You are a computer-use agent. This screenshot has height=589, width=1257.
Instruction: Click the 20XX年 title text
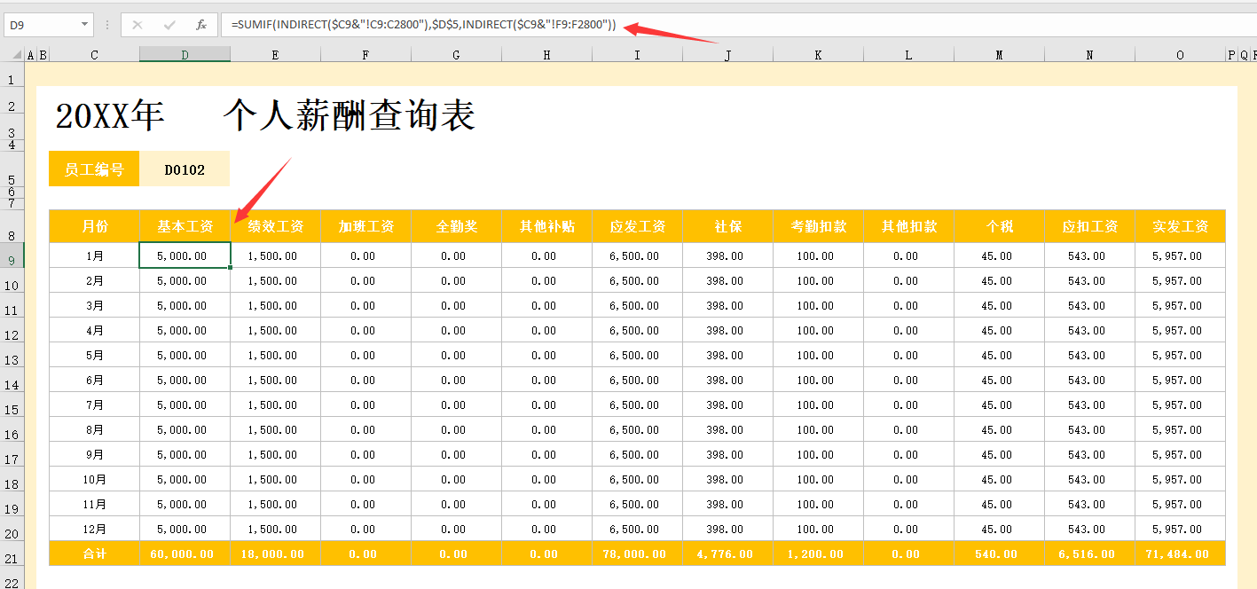click(x=109, y=116)
